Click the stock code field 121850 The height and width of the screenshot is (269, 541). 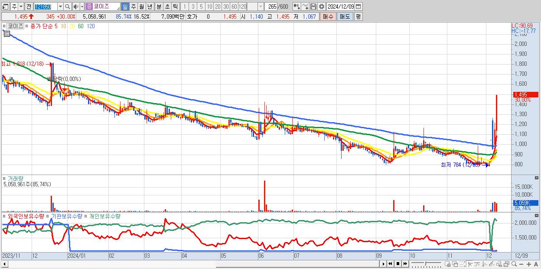[45, 6]
